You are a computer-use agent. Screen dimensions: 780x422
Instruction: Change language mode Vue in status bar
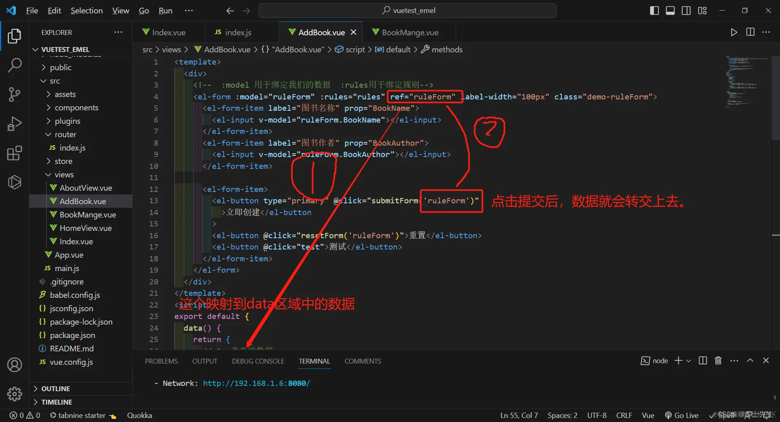pyautogui.click(x=648, y=416)
